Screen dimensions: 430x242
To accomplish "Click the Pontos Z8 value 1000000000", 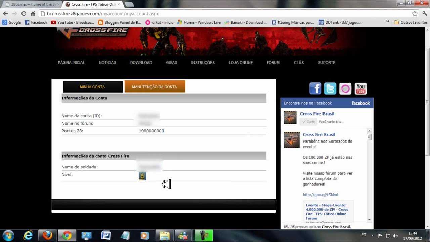I will pos(151,131).
